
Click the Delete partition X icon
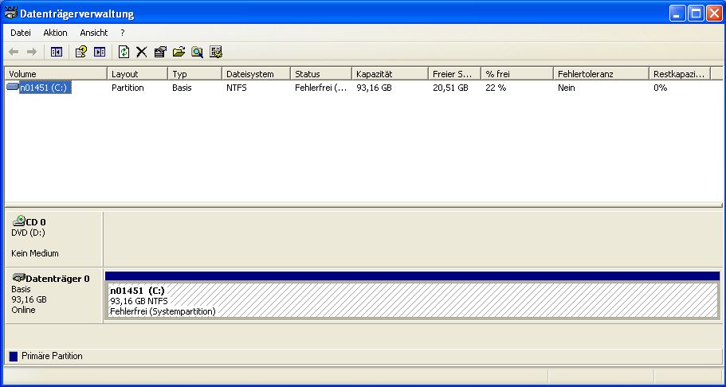point(141,52)
